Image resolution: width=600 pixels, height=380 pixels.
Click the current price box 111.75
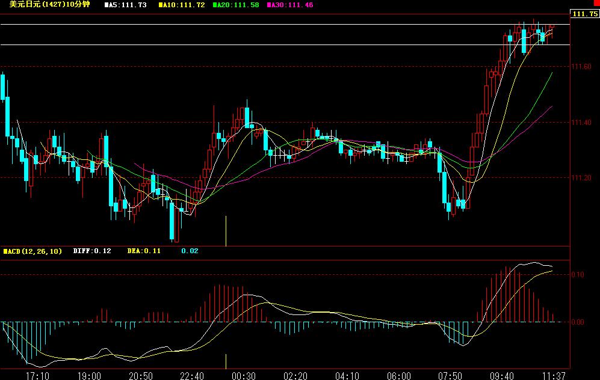[585, 14]
